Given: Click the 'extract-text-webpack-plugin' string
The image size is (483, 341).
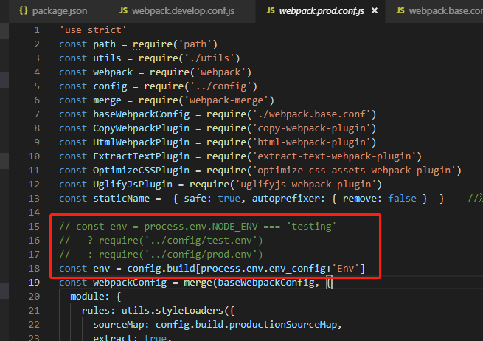Looking at the screenshot, I should click(334, 156).
